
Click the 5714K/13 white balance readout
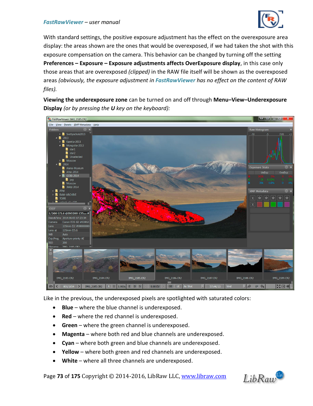coord(215,286)
